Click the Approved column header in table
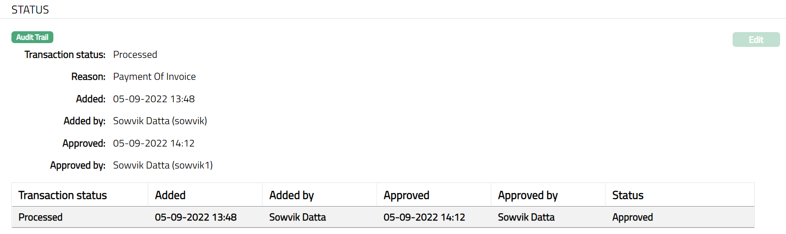The image size is (786, 234). click(x=406, y=195)
